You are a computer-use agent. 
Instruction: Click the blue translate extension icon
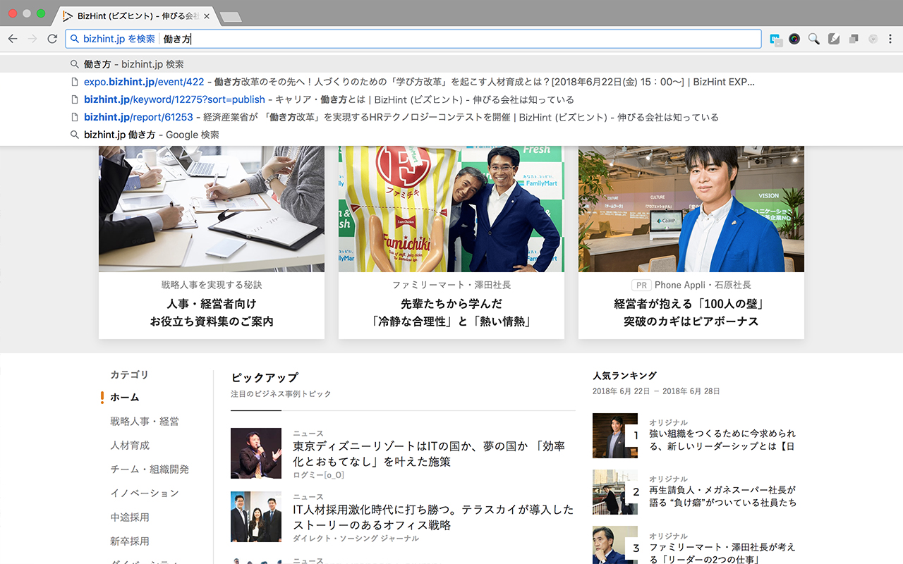[x=776, y=39]
